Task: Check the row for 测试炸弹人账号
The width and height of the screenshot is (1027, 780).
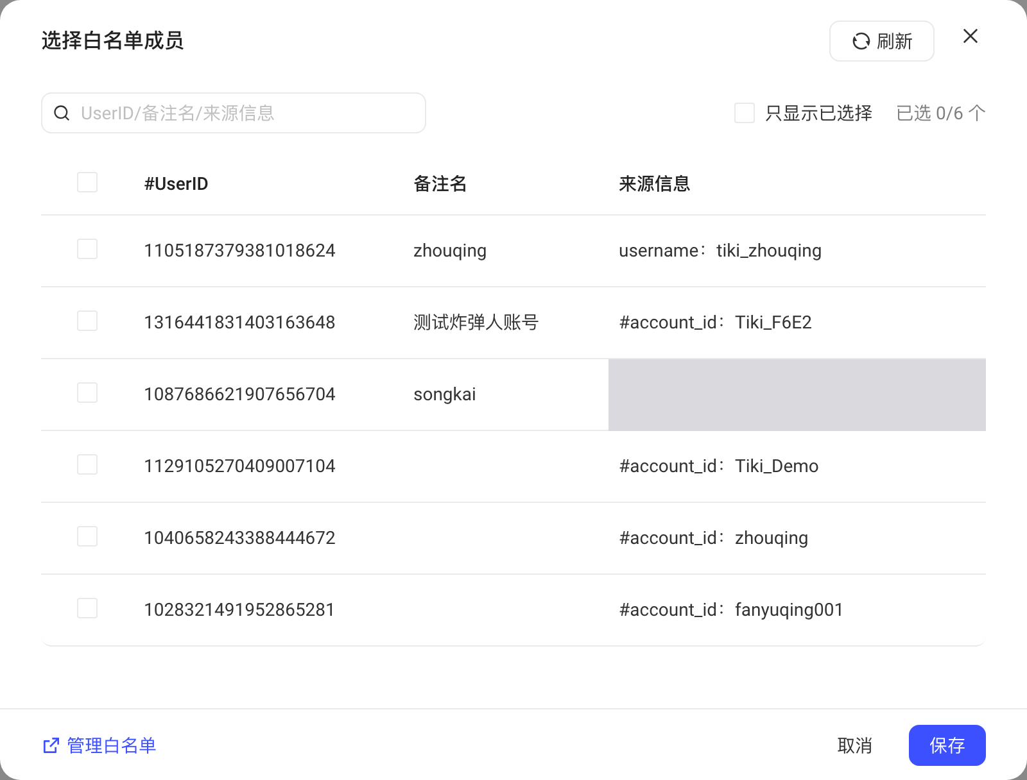Action: pyautogui.click(x=87, y=321)
